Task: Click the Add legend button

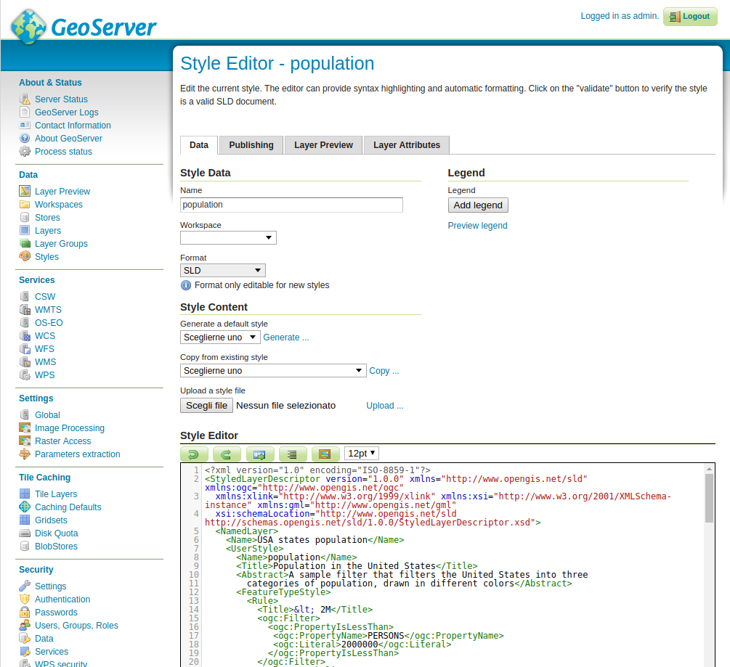Action: tap(478, 205)
